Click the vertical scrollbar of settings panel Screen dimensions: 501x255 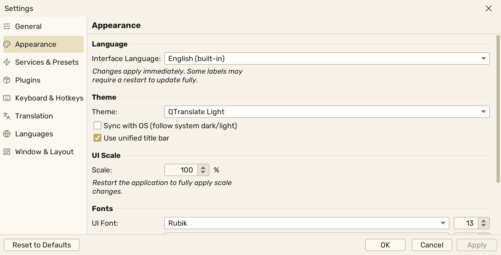[x=498, y=109]
